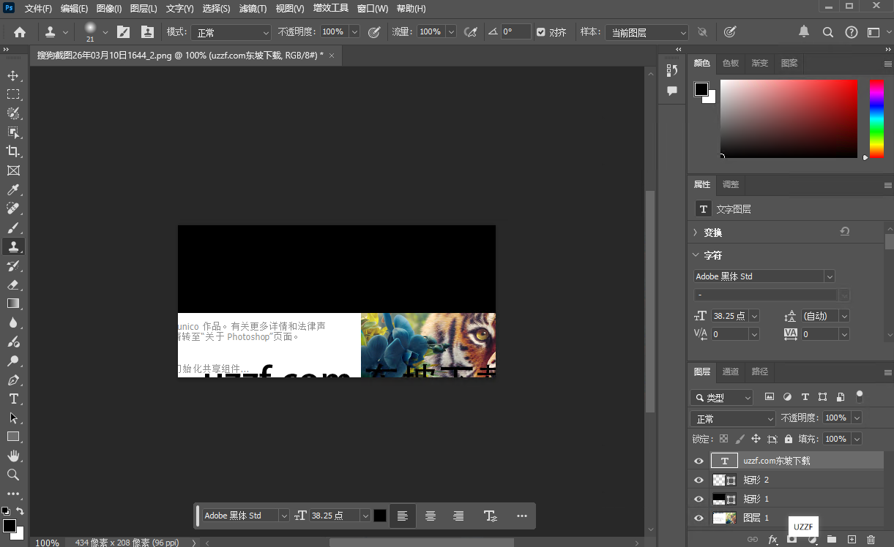This screenshot has width=894, height=547.
Task: Select the Crop tool
Action: 13,151
